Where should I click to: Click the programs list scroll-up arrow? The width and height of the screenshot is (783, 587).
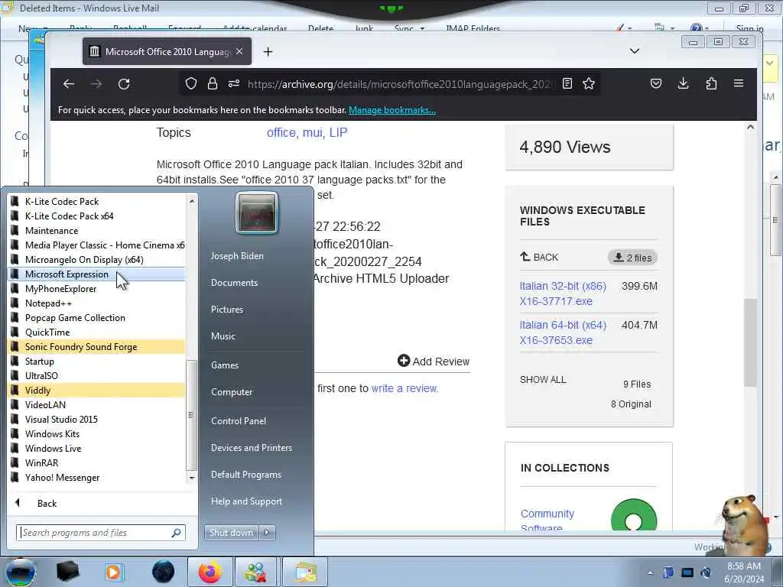[191, 201]
